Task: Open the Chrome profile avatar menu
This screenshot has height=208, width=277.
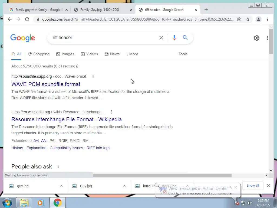Action: [x=258, y=19]
